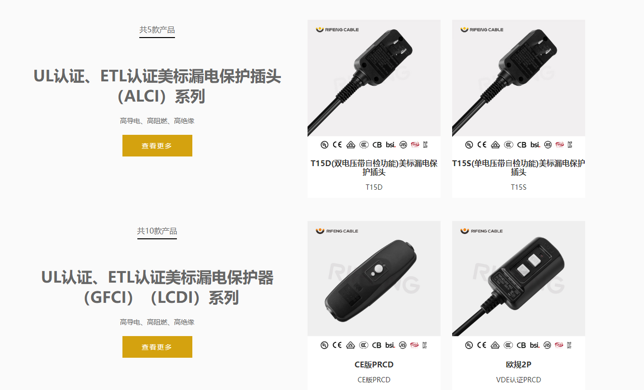Click the bold CE版PRCD title link
The height and width of the screenshot is (390, 644).
pyautogui.click(x=374, y=364)
